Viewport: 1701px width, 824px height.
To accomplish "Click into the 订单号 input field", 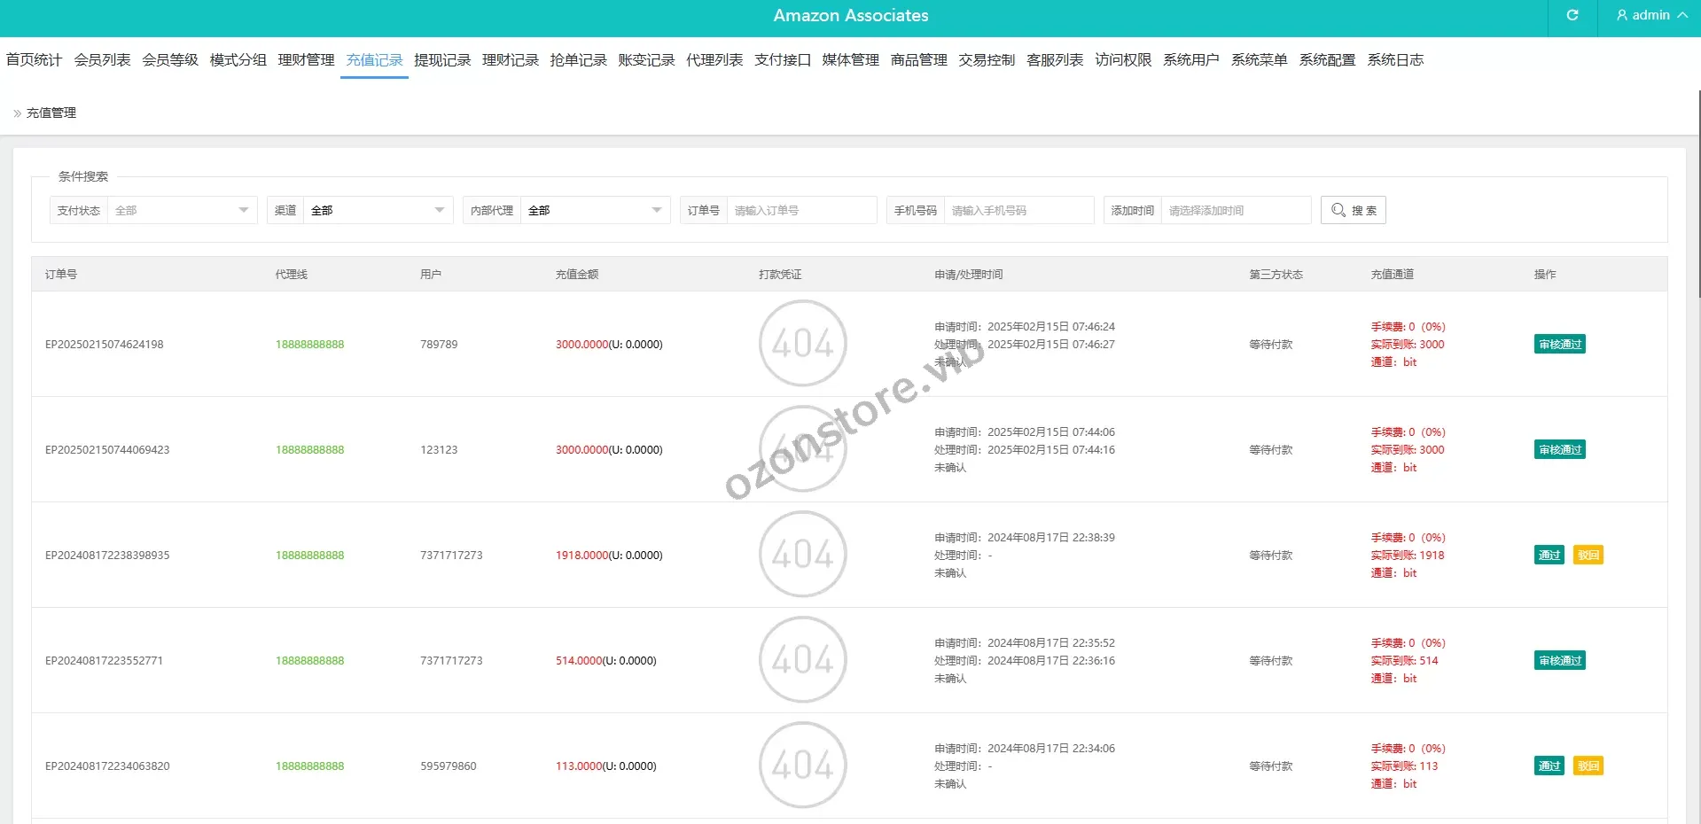I will pos(800,210).
